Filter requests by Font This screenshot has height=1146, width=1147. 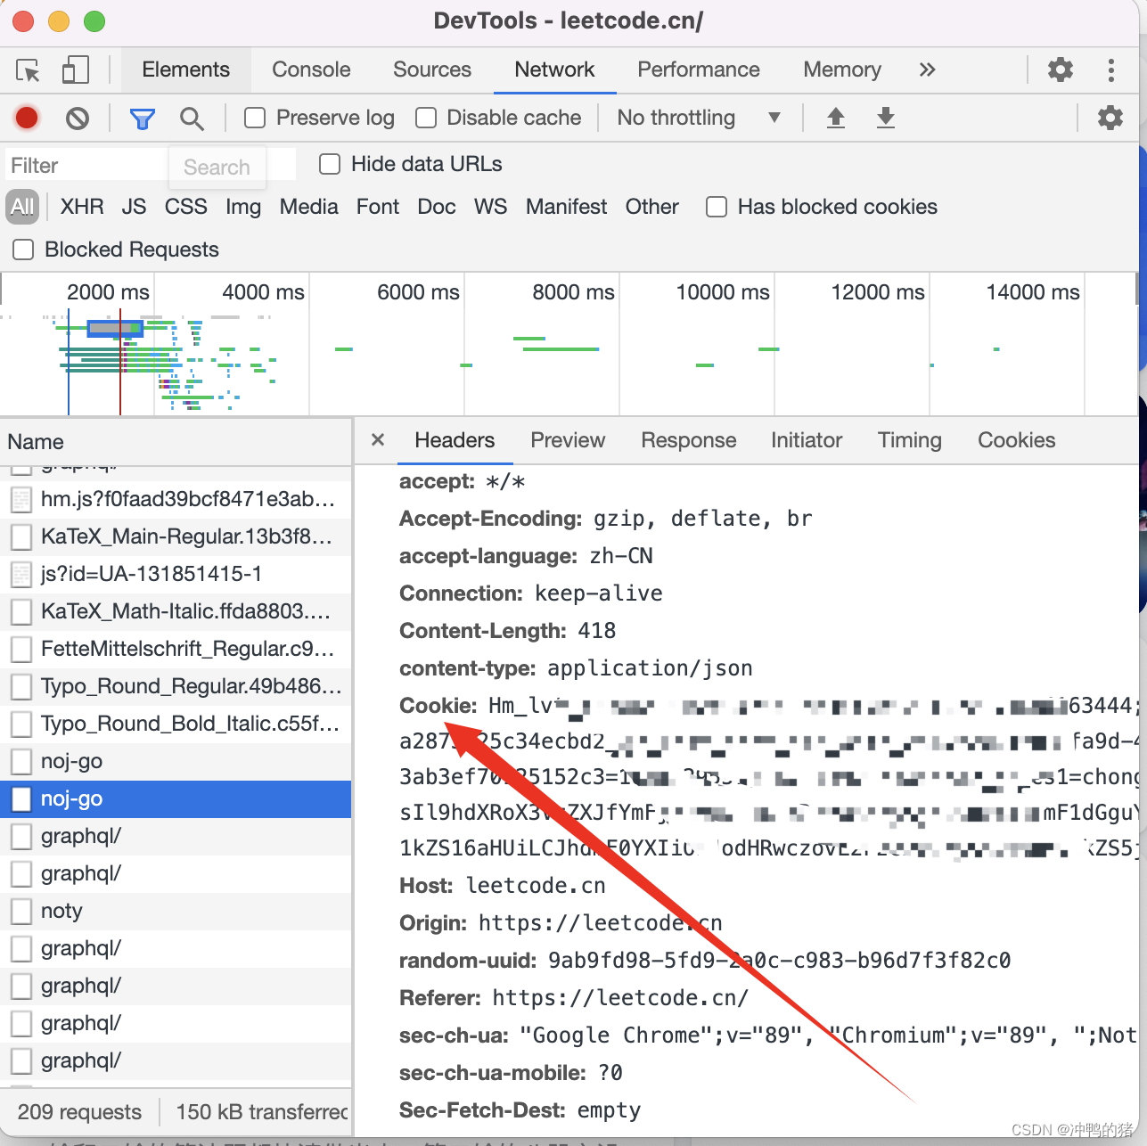[x=378, y=207]
